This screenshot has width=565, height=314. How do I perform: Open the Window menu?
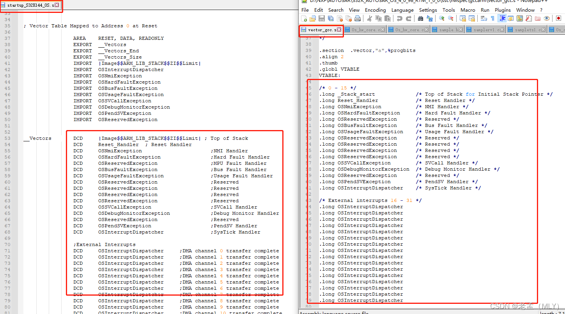click(525, 10)
